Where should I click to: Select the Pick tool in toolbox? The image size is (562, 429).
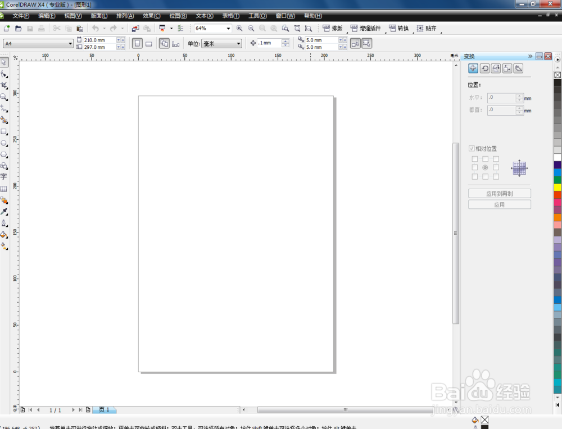(4, 62)
